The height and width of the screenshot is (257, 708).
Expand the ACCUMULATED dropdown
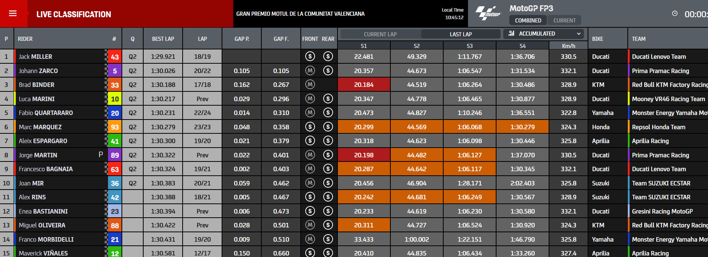543,34
